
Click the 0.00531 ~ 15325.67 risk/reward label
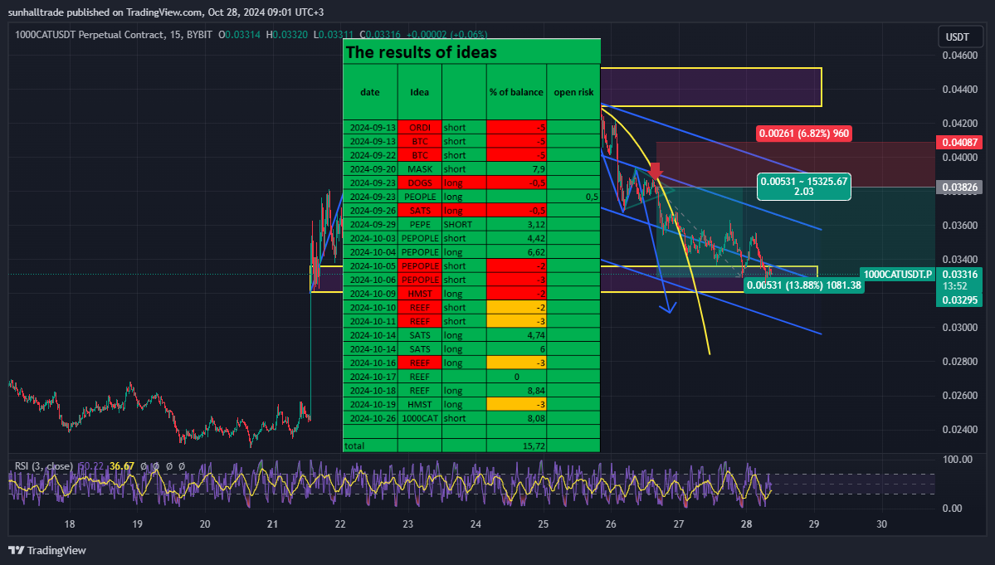(x=804, y=187)
